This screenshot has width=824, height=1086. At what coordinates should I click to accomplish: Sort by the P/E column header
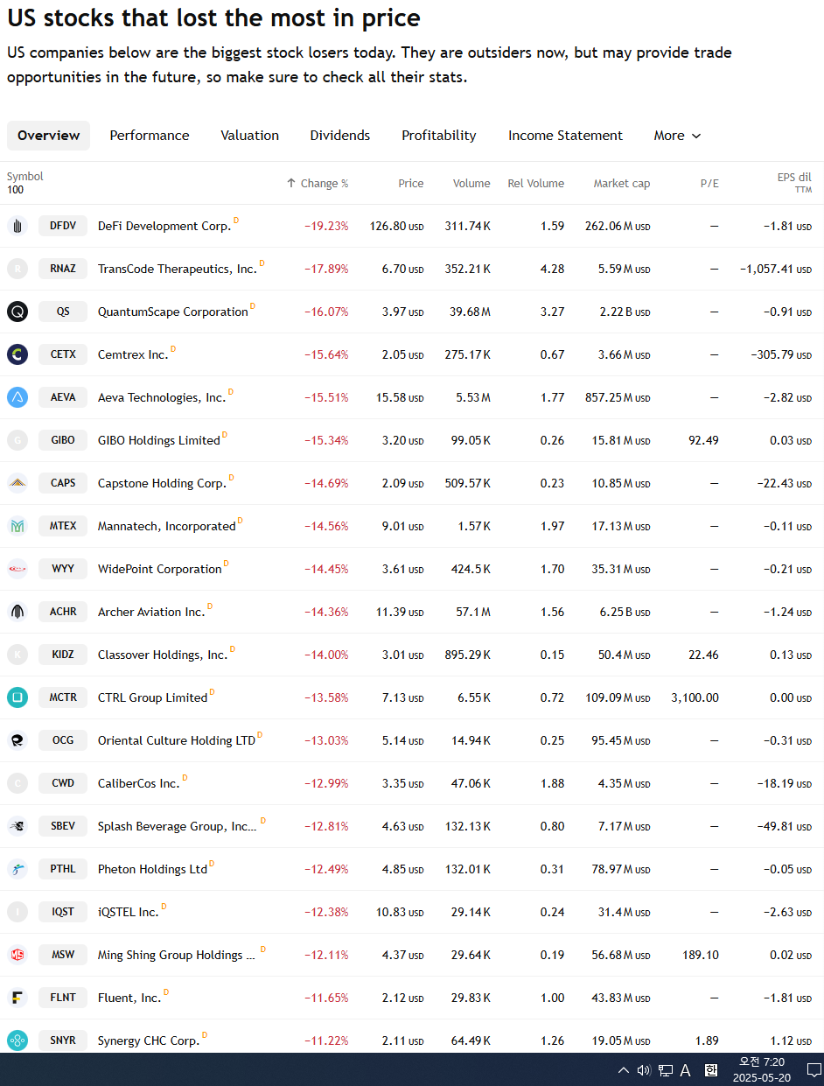tap(709, 184)
